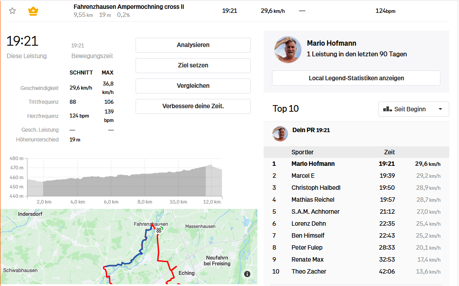Click the Vergleichen button

coord(193,86)
